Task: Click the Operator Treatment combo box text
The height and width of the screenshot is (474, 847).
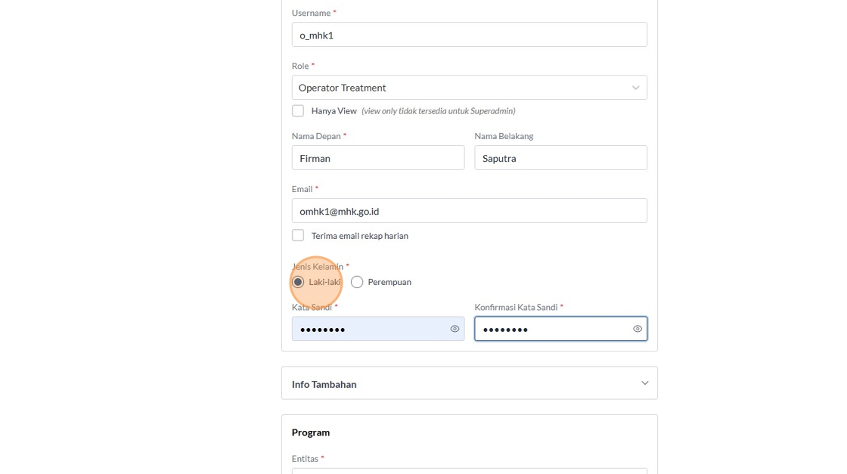Action: tap(342, 88)
